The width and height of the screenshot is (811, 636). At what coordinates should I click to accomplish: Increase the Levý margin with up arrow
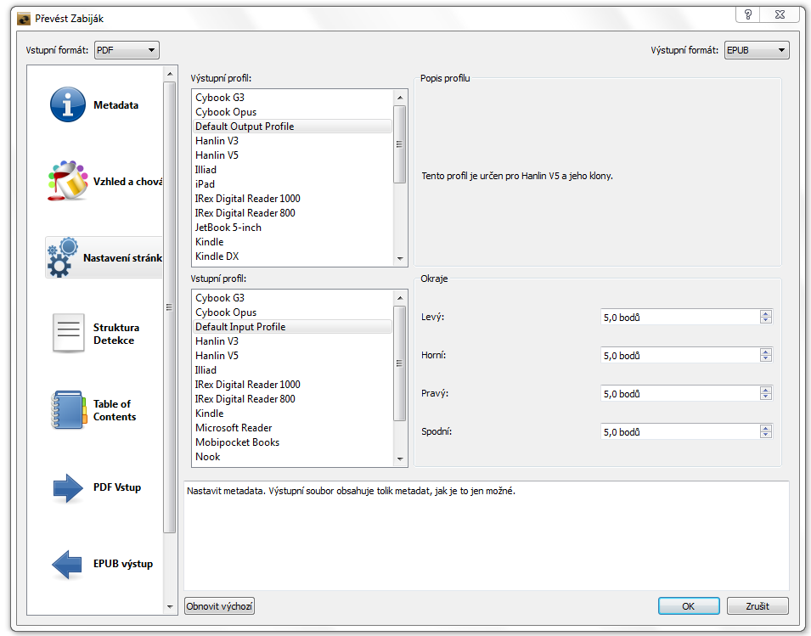(766, 313)
